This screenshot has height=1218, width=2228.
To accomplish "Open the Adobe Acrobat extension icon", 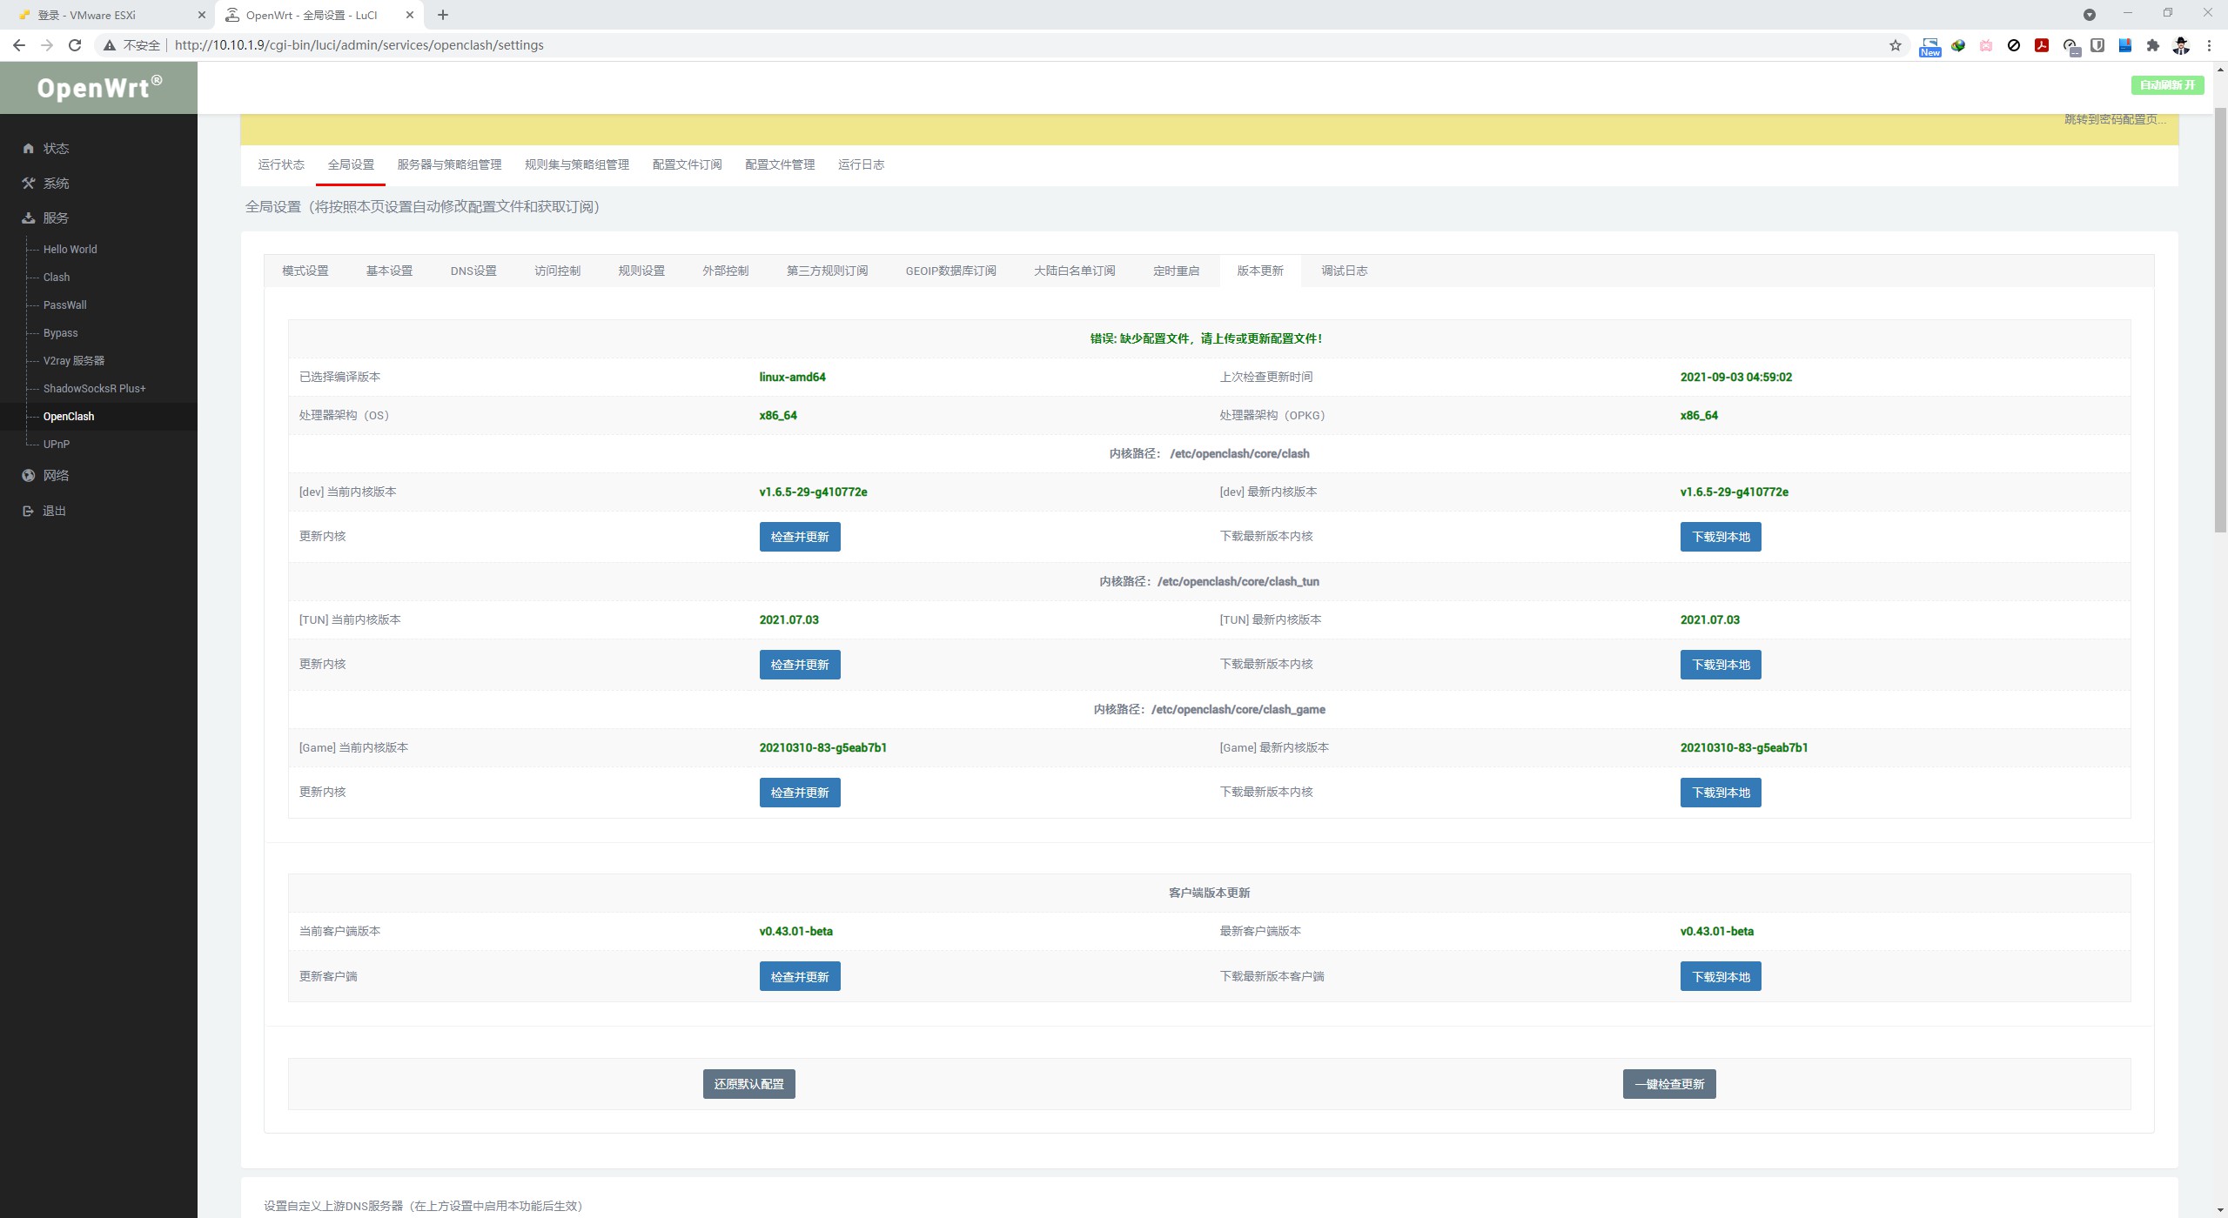I will pyautogui.click(x=2041, y=45).
